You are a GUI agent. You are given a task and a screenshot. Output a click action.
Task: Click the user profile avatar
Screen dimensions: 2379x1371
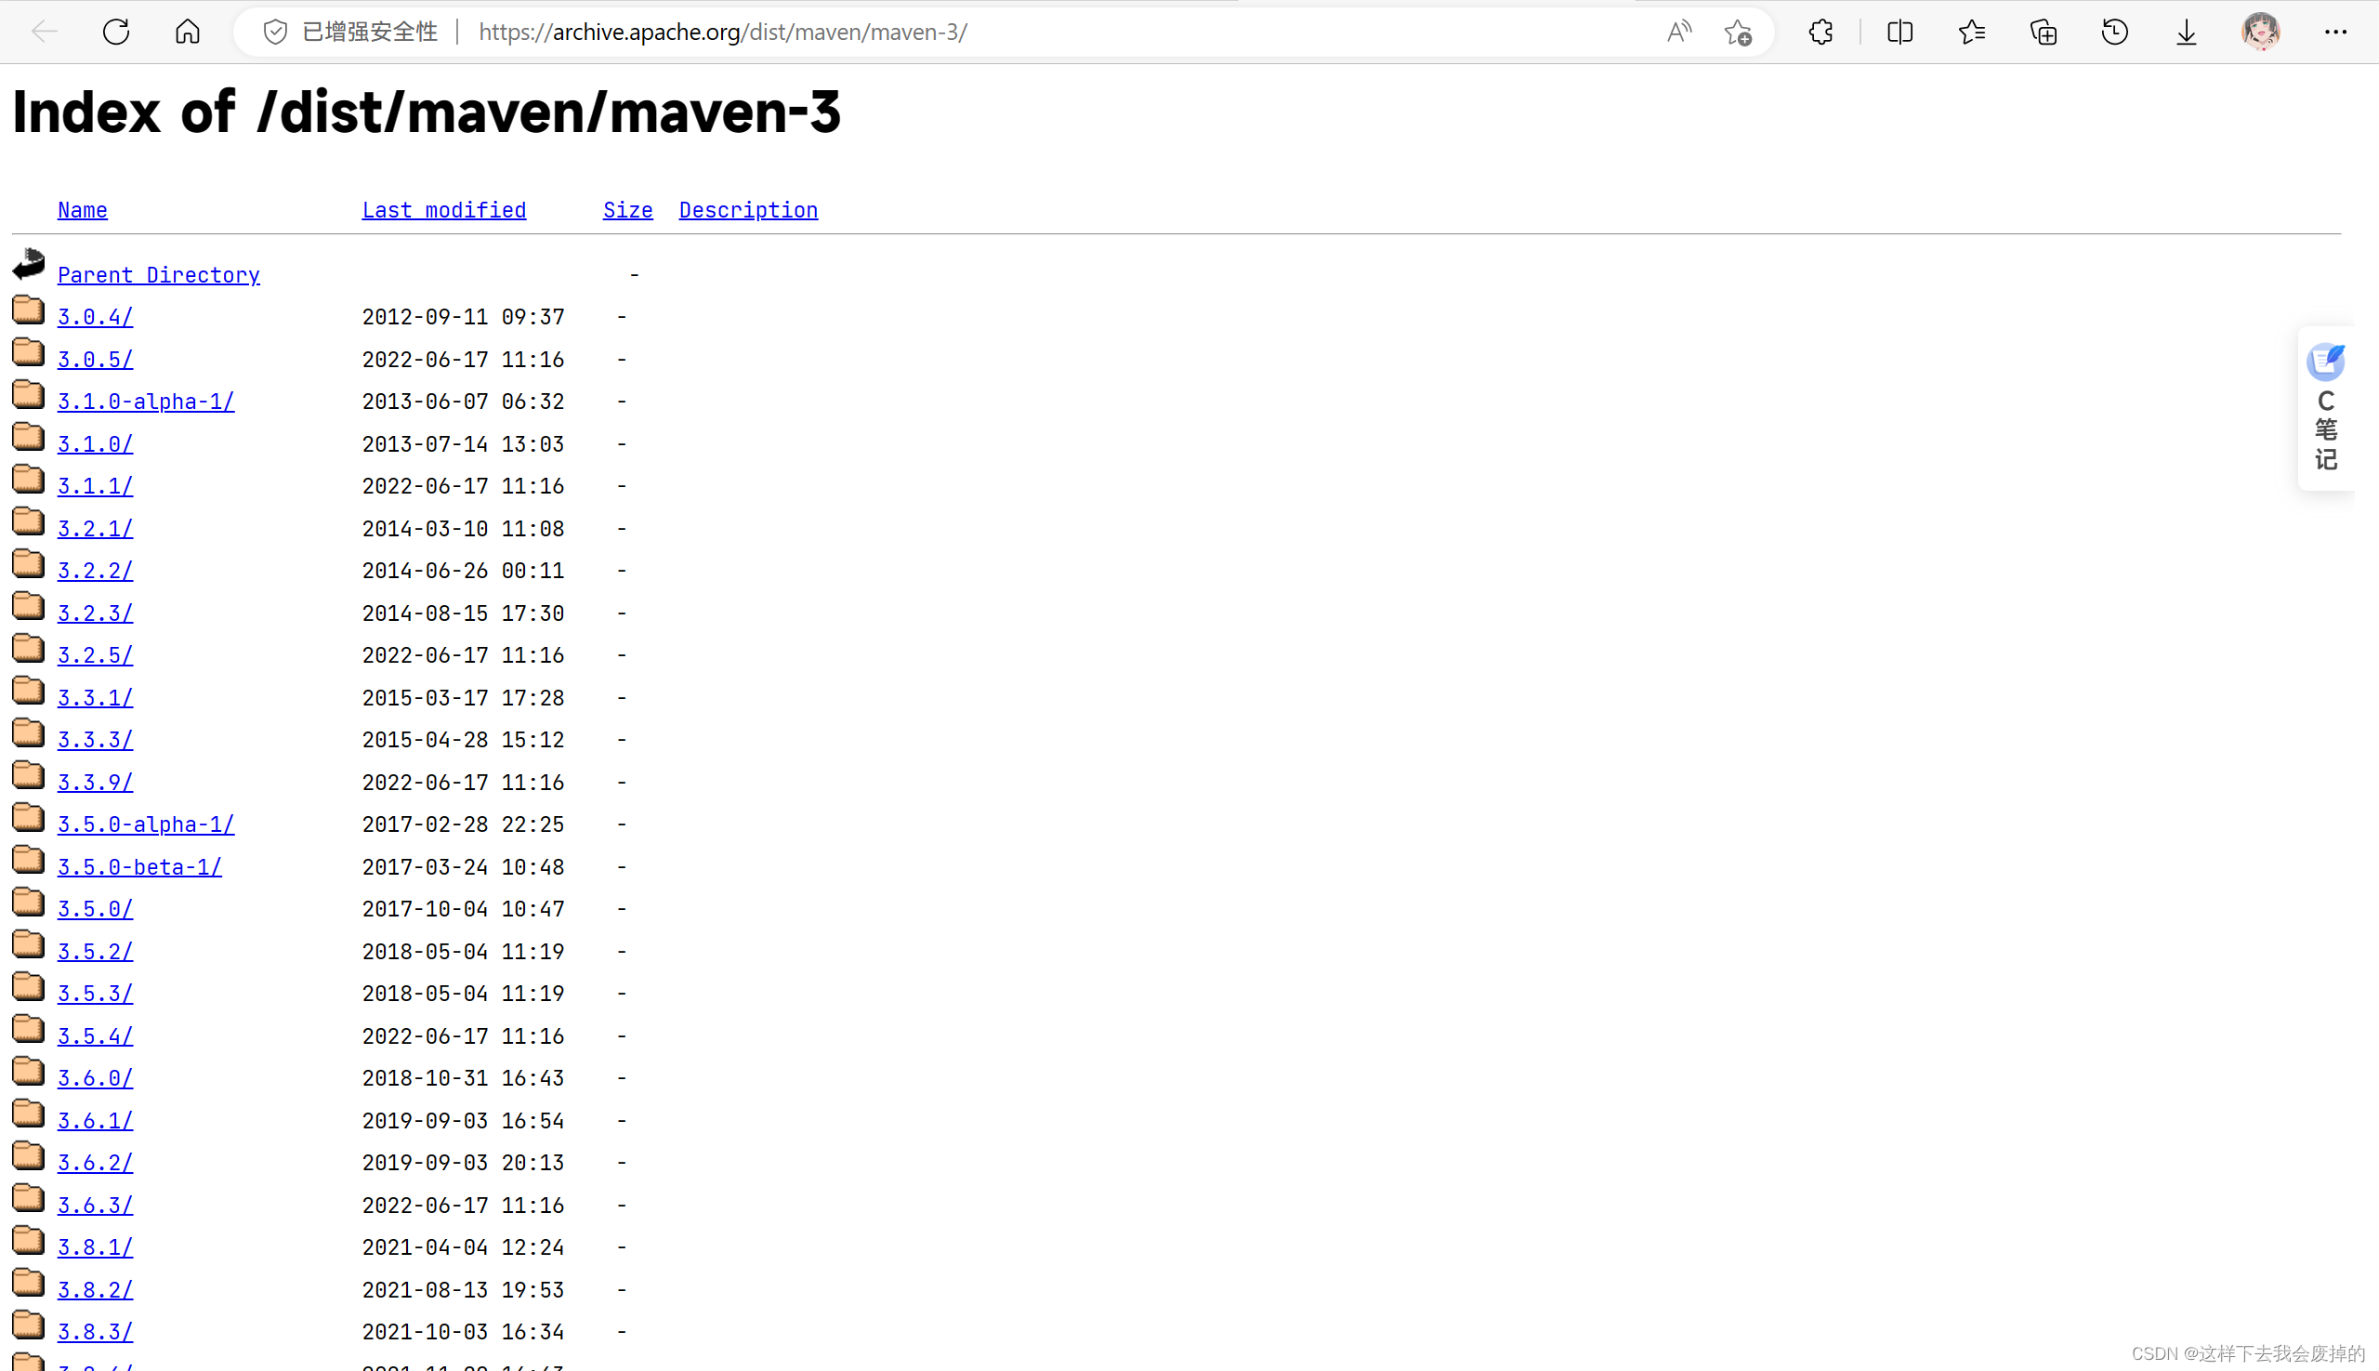tap(2260, 32)
